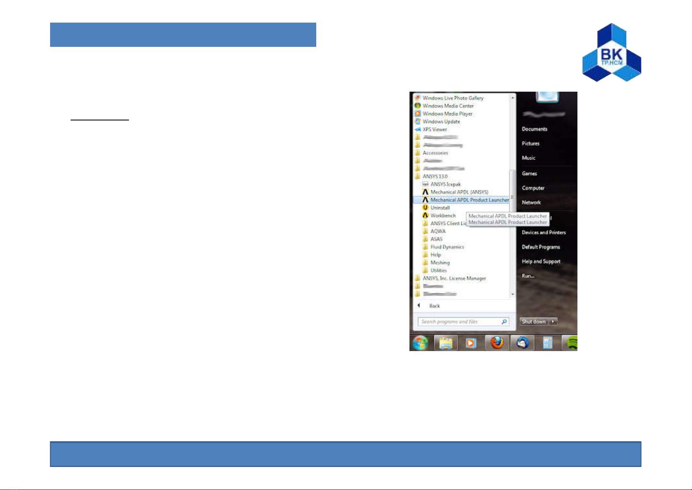This screenshot has width=692, height=490.
Task: Click the Windows Update icon
Action: click(418, 121)
